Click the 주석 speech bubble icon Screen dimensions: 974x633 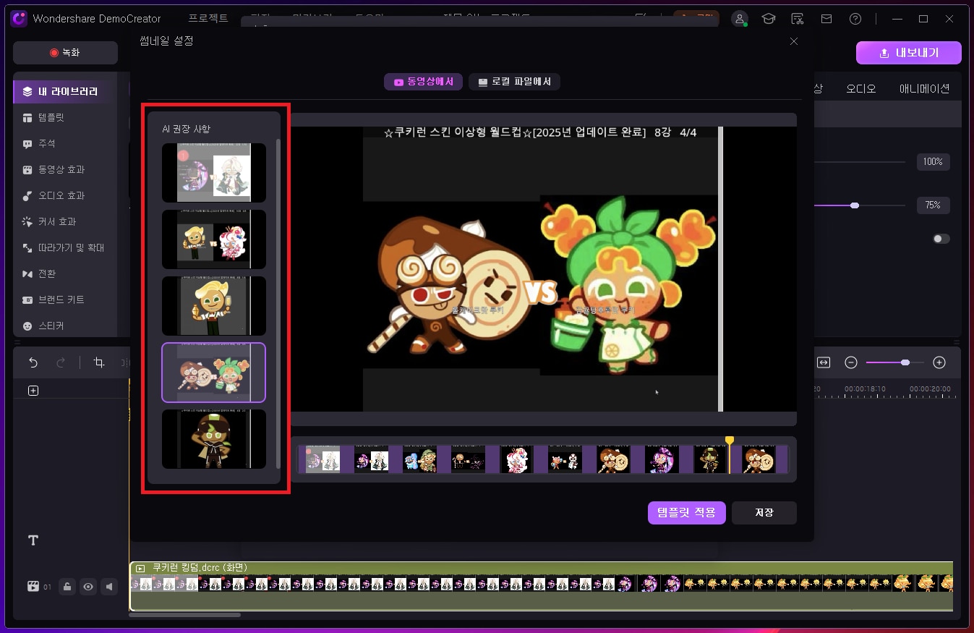[x=27, y=144]
